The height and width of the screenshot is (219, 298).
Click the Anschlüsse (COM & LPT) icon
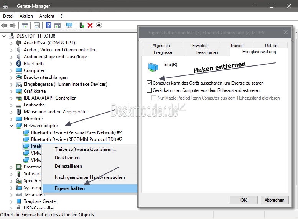(19, 43)
